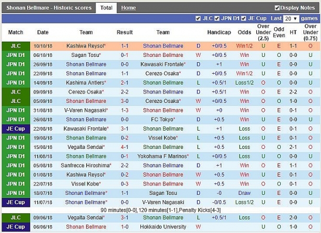Click the Over Under (2.5) header
The height and width of the screenshot is (233, 321).
pos(263,32)
